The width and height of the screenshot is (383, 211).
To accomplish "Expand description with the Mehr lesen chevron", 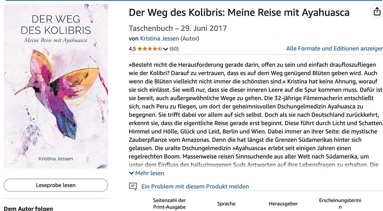I will click(131, 173).
